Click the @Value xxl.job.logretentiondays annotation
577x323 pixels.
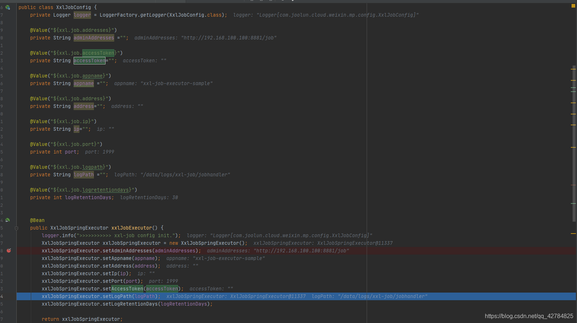84,190
